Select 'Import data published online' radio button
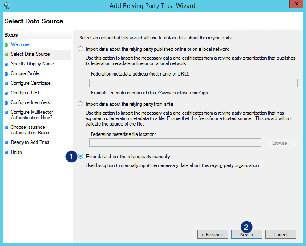Screen dimensions: 306x246 click(x=81, y=49)
